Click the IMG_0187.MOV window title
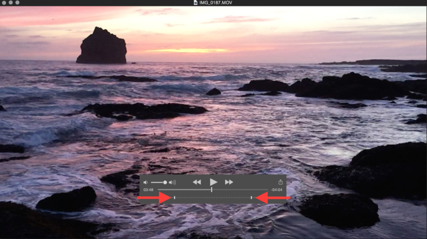Viewport: 427px width, 239px height. [x=216, y=3]
